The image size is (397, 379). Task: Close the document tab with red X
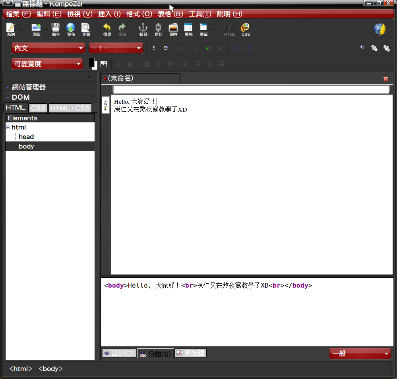click(385, 79)
